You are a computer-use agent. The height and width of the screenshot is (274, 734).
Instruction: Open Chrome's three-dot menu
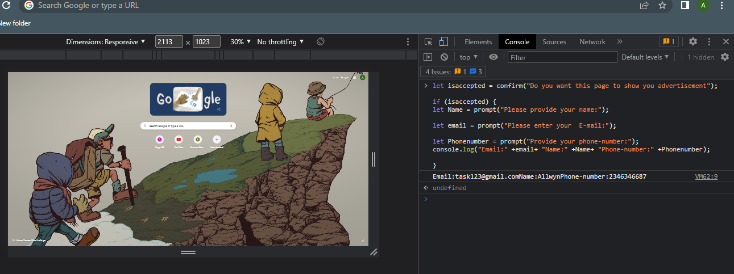(721, 5)
